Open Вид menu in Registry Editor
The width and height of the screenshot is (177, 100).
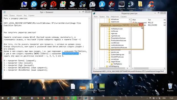coord(108,17)
